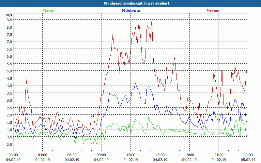Click the 3,0 y-axis value
The width and height of the screenshot is (261, 163).
(x=9, y=100)
